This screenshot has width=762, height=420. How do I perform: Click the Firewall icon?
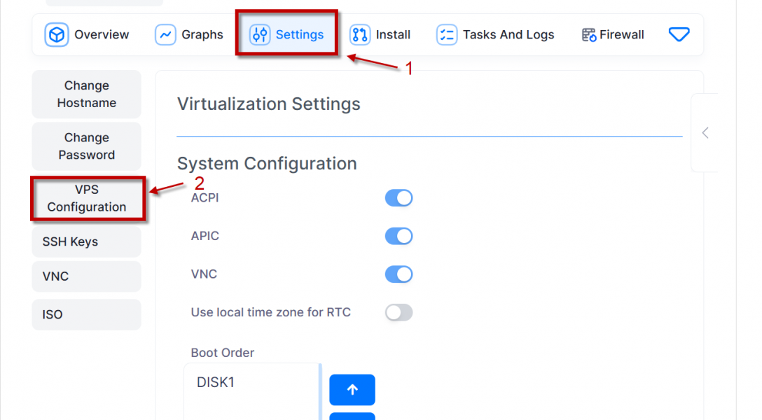coord(588,35)
